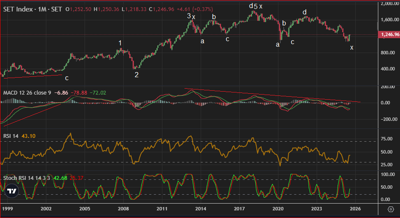400x218 pixels.
Task: Open symbol title 'SET Index · 1M · SET'
Action: (32, 9)
